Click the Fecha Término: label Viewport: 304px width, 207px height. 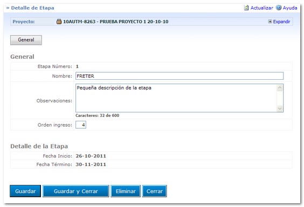pos(54,164)
